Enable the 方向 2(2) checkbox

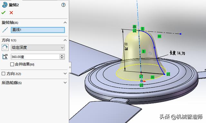pos(4,74)
